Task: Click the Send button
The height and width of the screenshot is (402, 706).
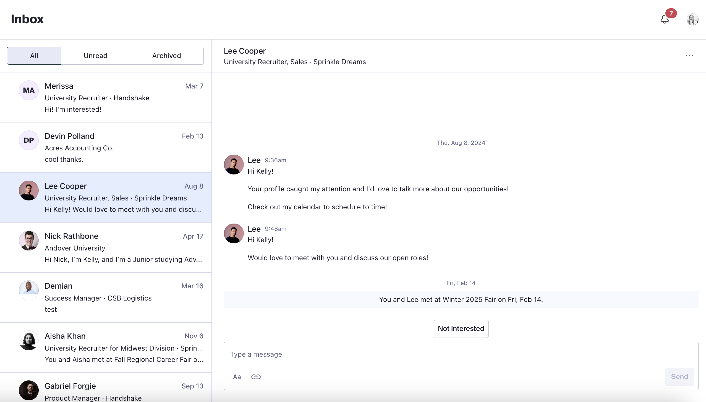Action: pyautogui.click(x=679, y=377)
